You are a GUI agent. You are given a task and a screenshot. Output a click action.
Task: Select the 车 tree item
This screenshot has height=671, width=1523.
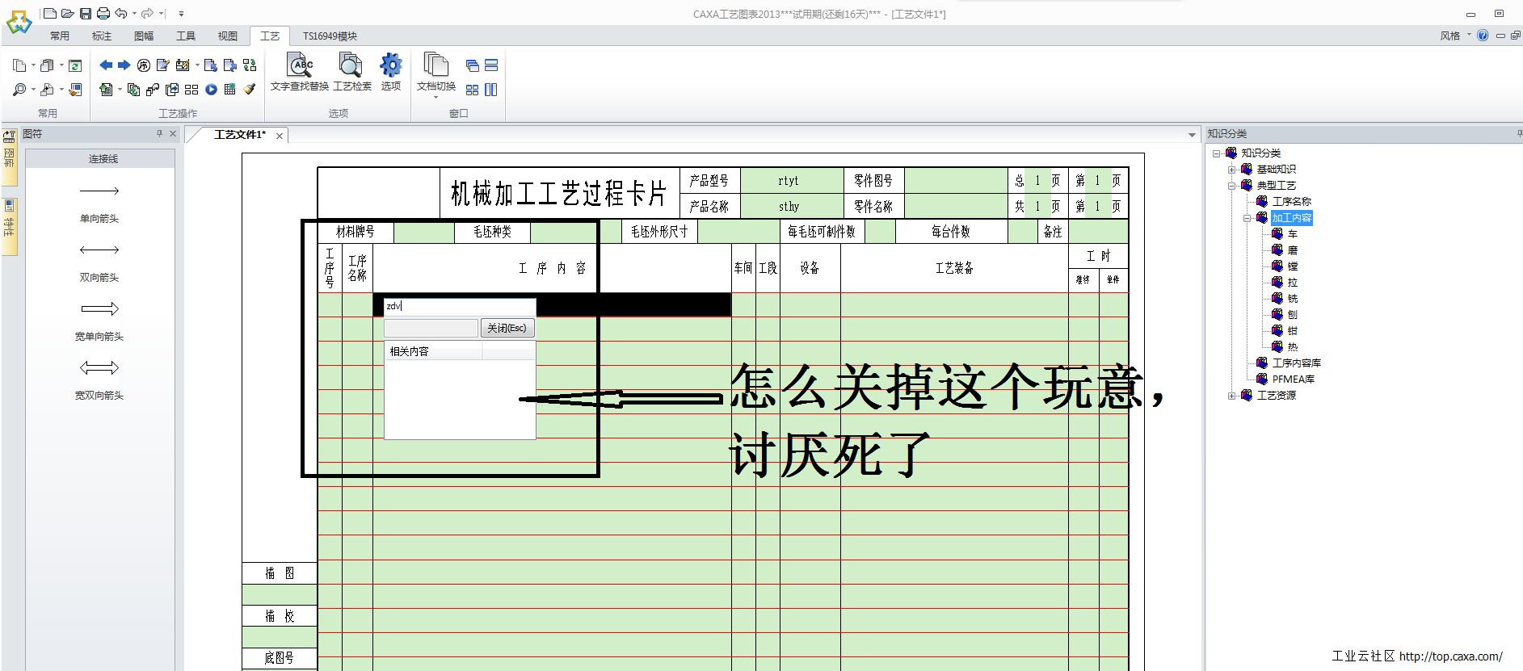click(x=1293, y=234)
